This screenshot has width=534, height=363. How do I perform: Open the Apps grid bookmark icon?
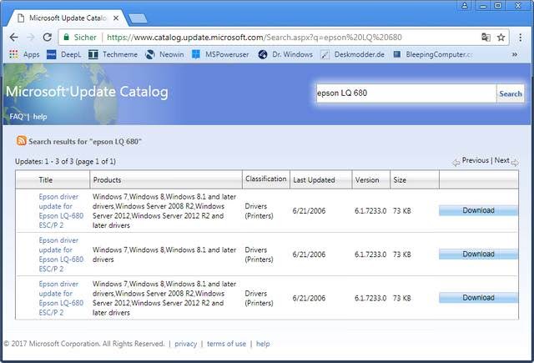click(13, 54)
